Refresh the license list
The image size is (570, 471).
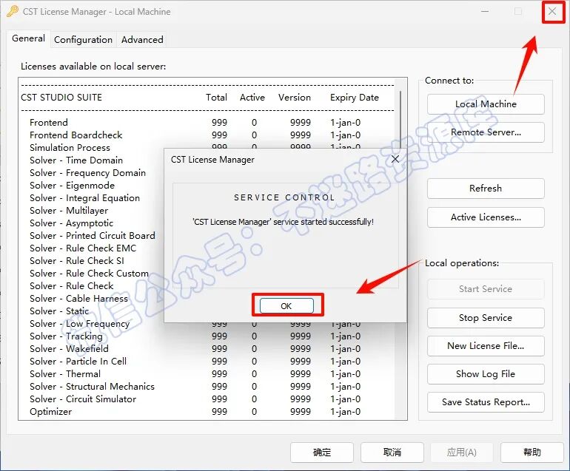coord(486,188)
